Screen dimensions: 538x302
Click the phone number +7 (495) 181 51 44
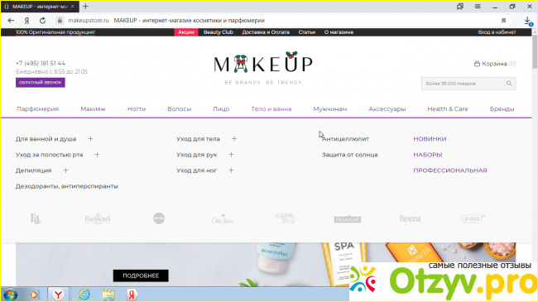click(41, 64)
